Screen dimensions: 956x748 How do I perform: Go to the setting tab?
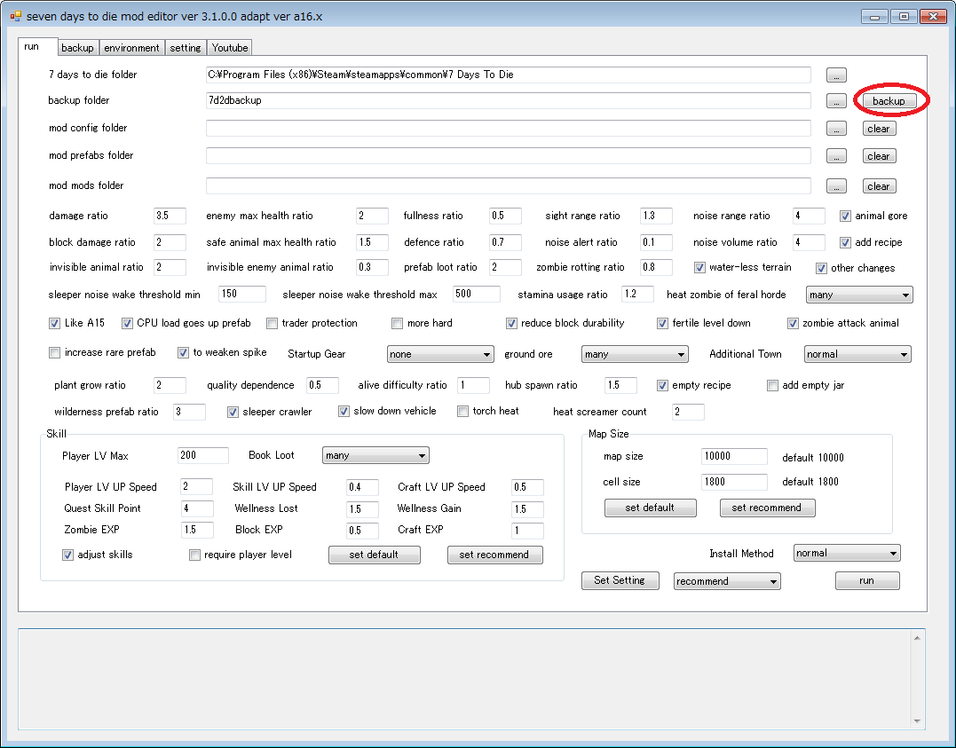point(186,48)
